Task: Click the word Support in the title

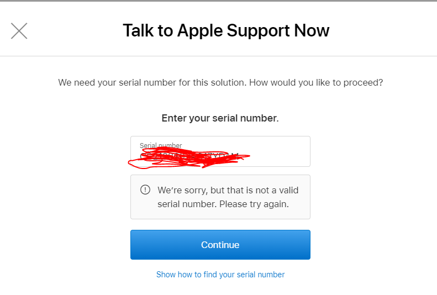Action: coord(259,31)
